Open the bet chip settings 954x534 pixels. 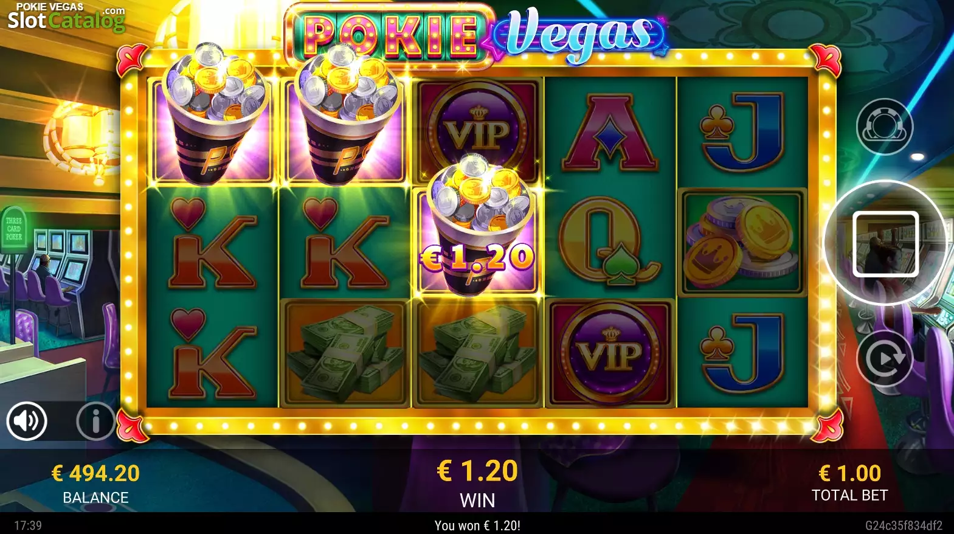[x=885, y=127]
